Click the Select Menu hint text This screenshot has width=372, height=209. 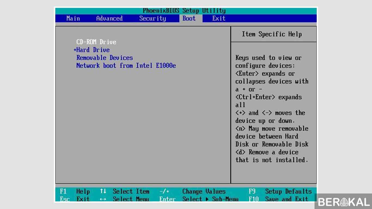tap(131, 199)
